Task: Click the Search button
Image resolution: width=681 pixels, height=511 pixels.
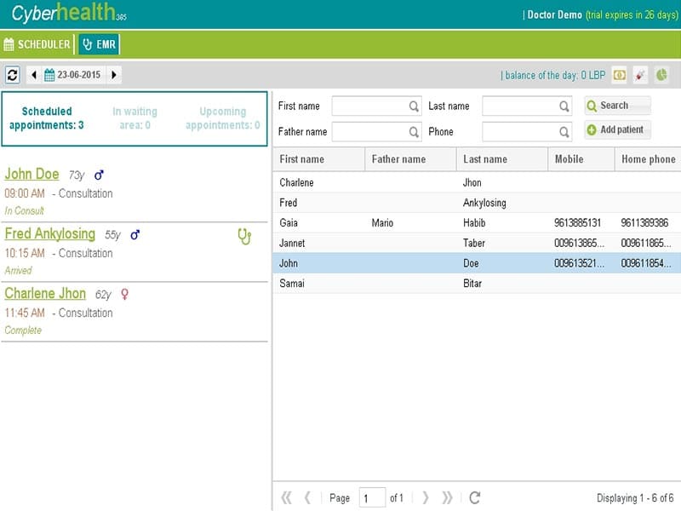Action: 617,106
